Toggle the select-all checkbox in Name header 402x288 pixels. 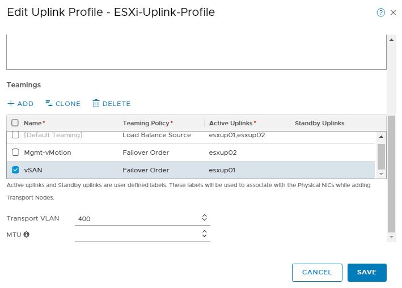15,123
